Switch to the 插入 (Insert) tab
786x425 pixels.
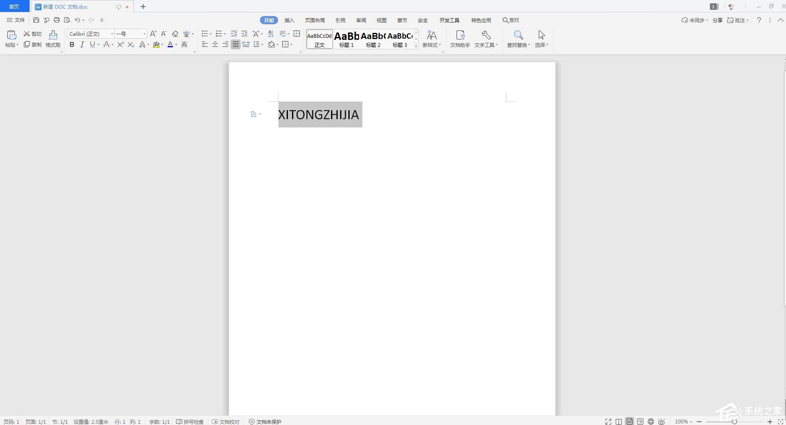(289, 20)
